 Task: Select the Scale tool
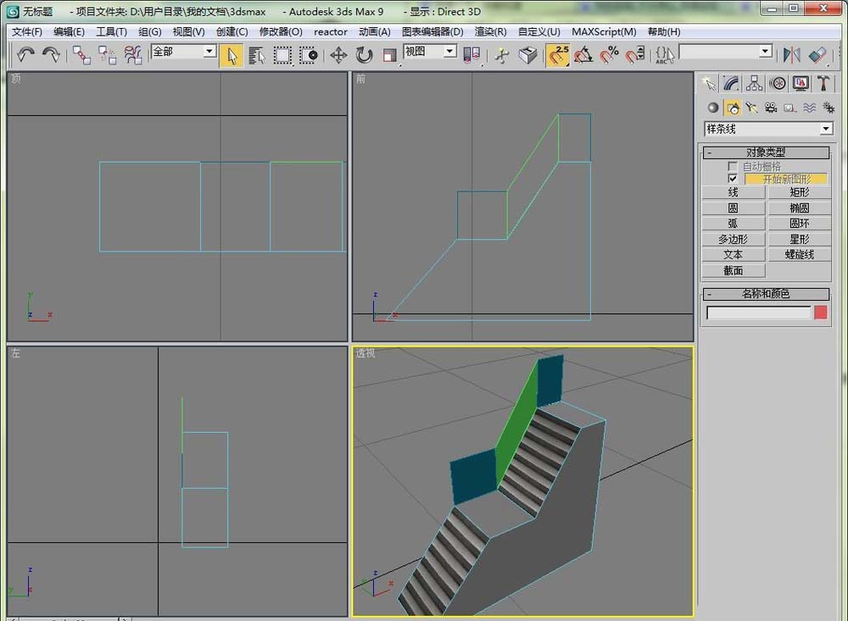(389, 55)
